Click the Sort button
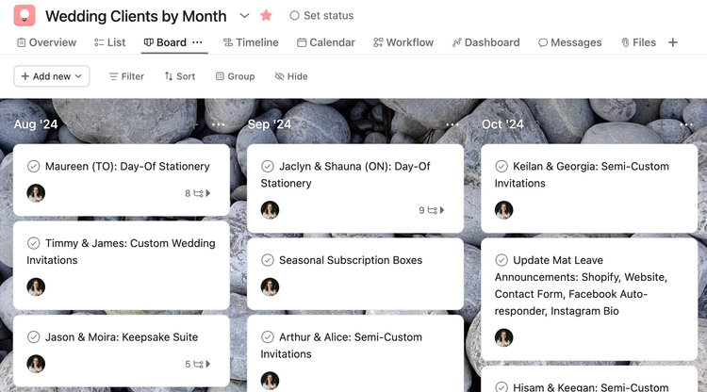This screenshot has width=707, height=392. [x=180, y=76]
